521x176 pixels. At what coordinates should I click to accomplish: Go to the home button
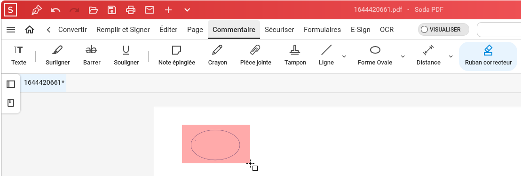point(30,30)
